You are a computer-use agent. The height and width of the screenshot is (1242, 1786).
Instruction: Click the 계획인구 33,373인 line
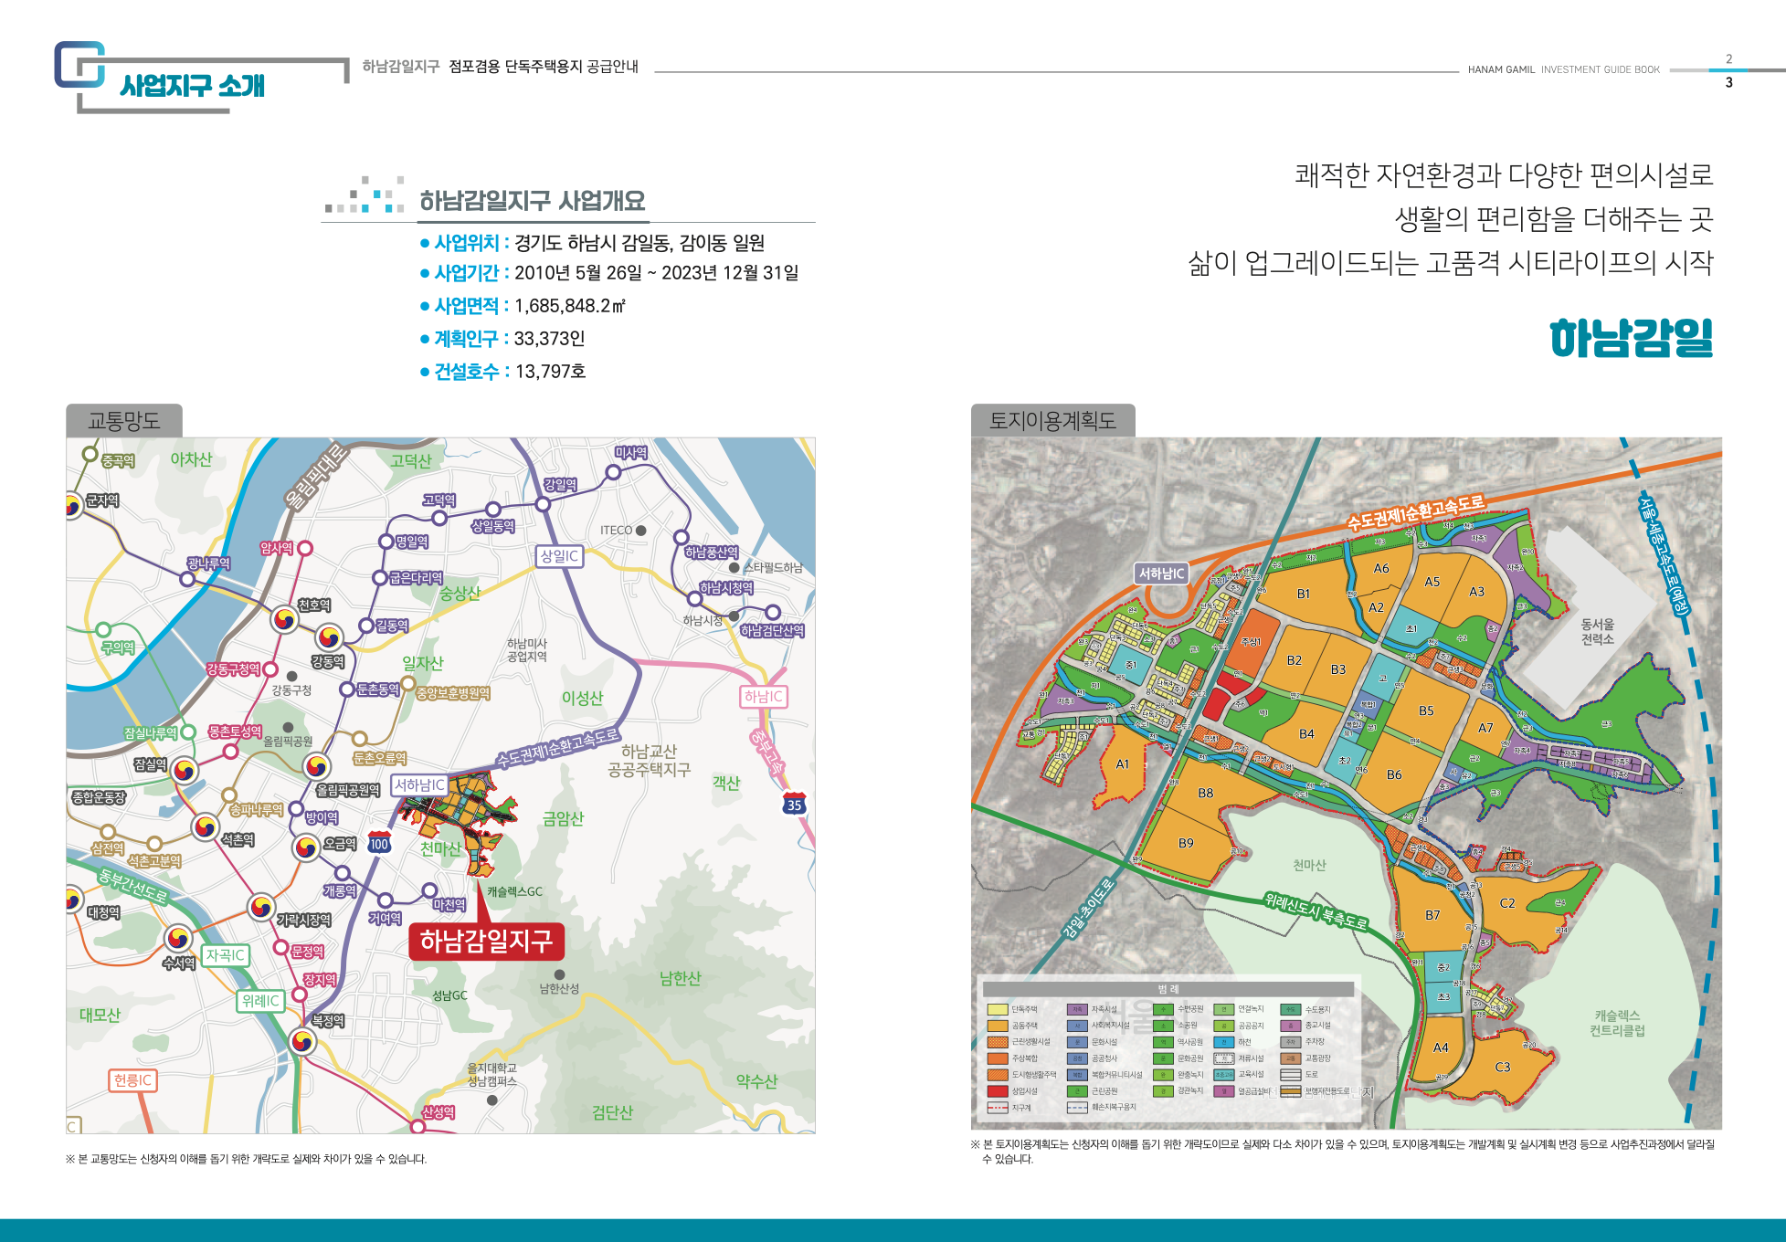pos(502,338)
